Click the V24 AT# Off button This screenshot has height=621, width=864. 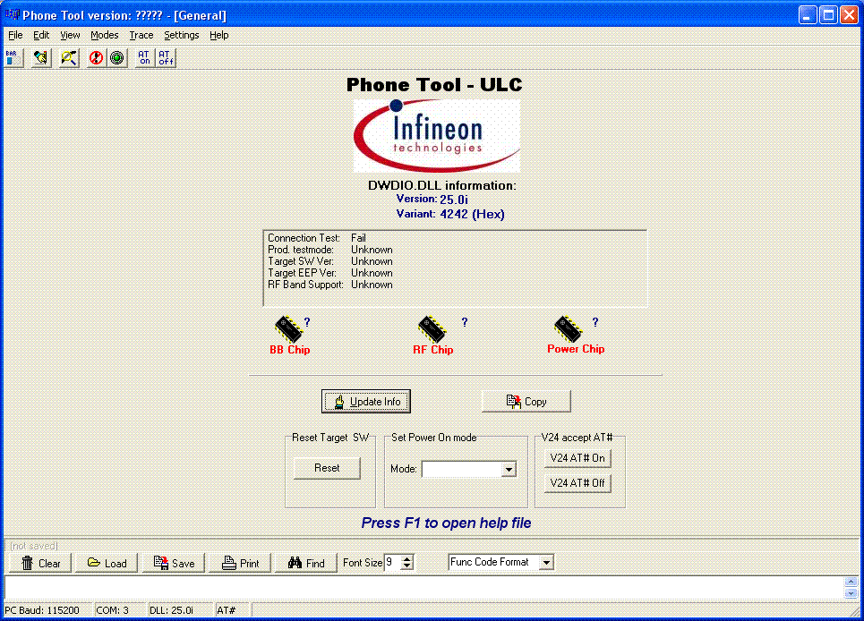(577, 483)
